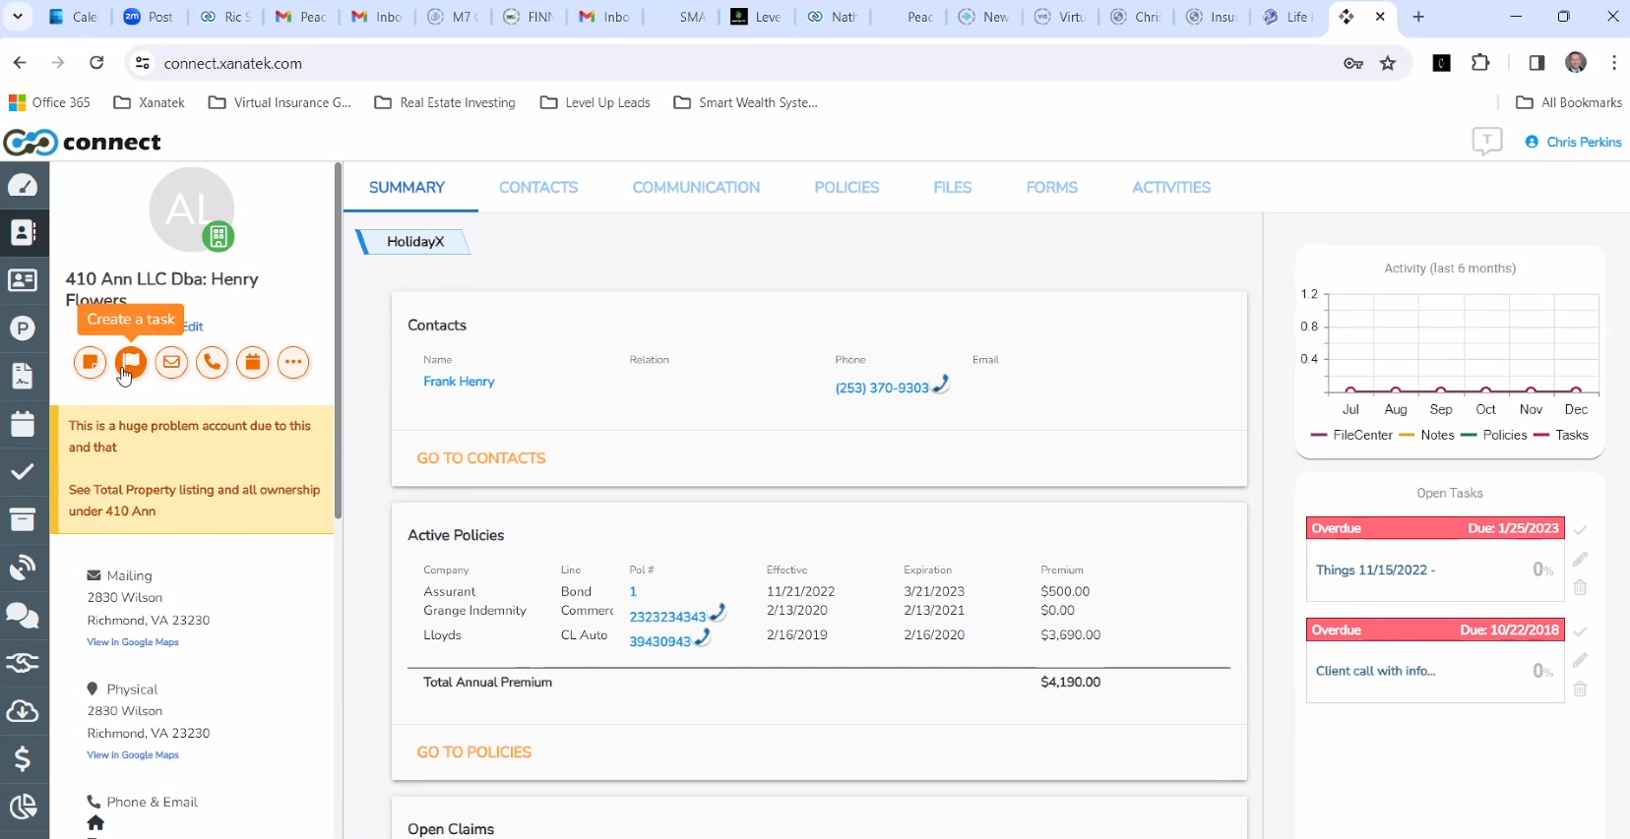Add a note with the sticky note icon
The width and height of the screenshot is (1630, 839).
point(90,362)
